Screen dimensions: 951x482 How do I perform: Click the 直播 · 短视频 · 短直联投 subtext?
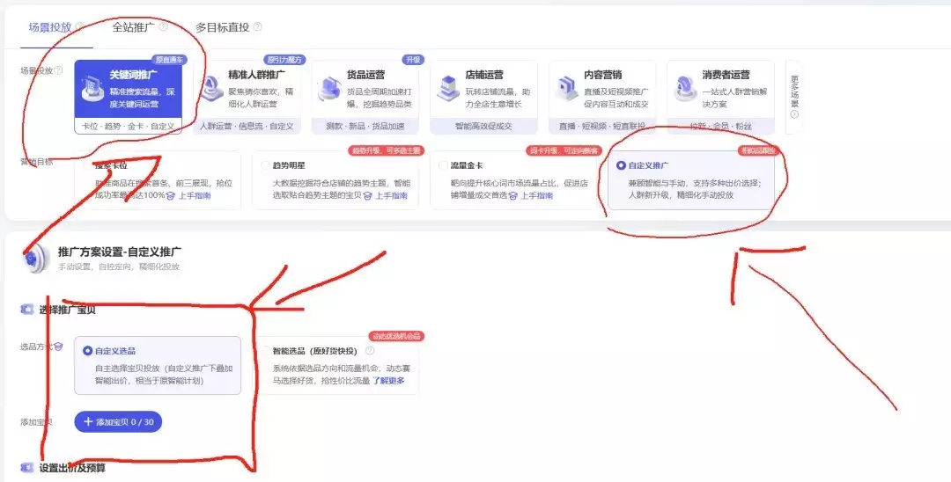(602, 126)
